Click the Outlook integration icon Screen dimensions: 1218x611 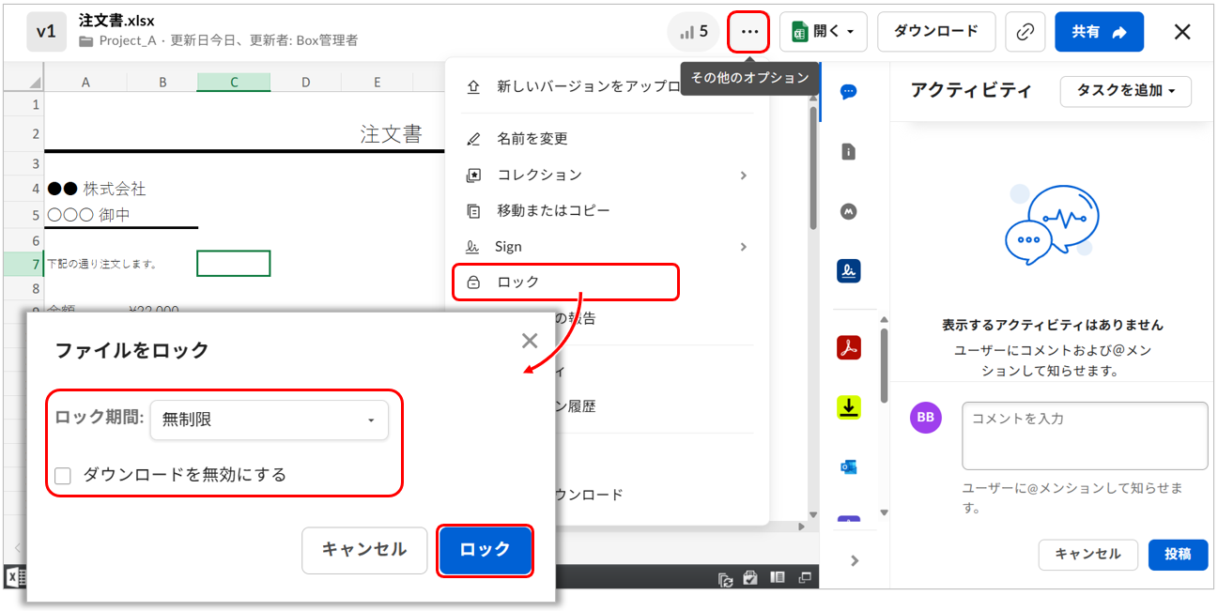[x=849, y=466]
